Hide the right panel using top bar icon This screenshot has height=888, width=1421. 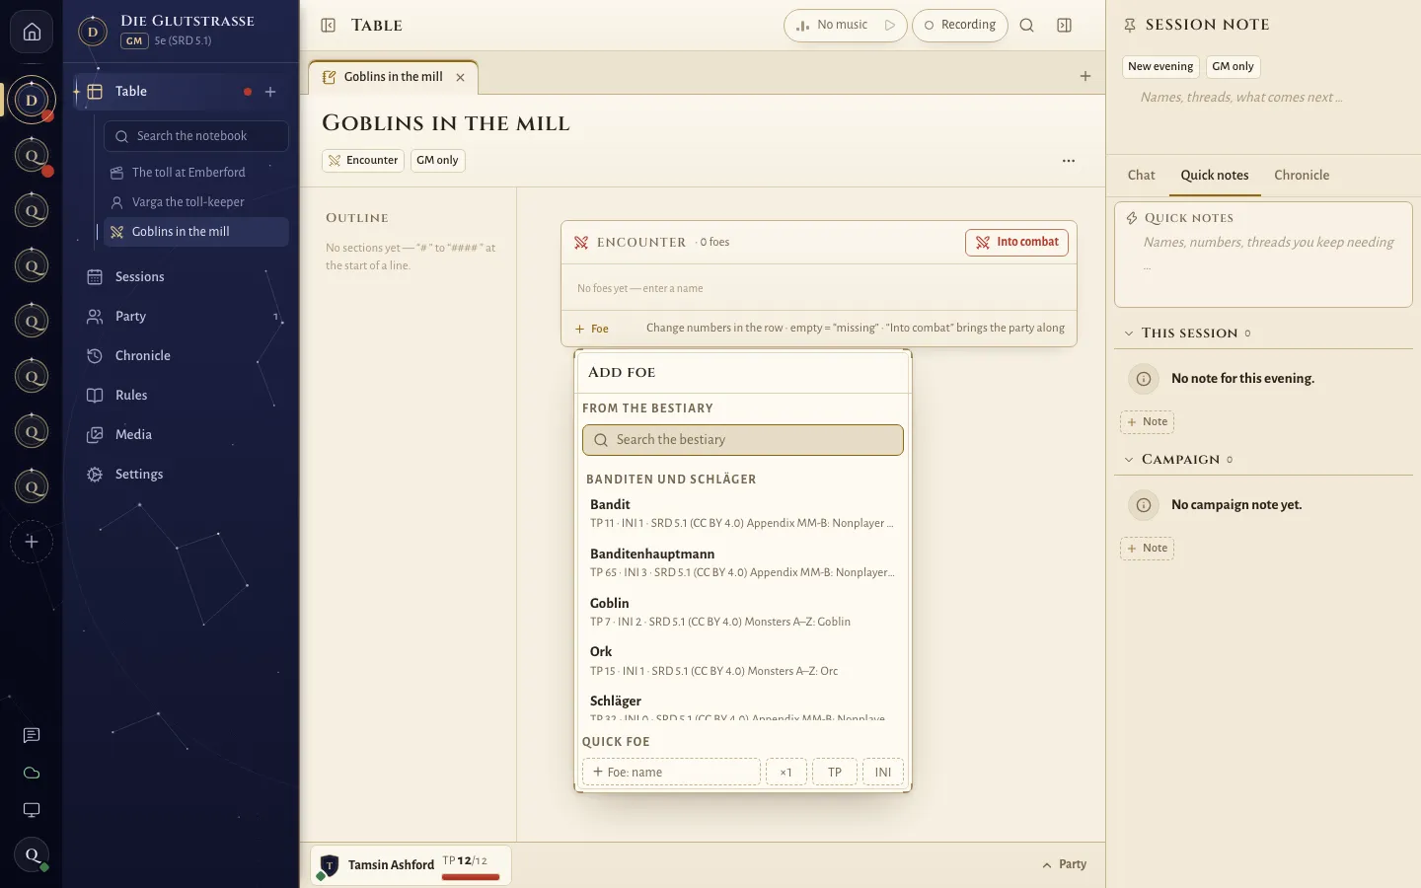pyautogui.click(x=1064, y=26)
